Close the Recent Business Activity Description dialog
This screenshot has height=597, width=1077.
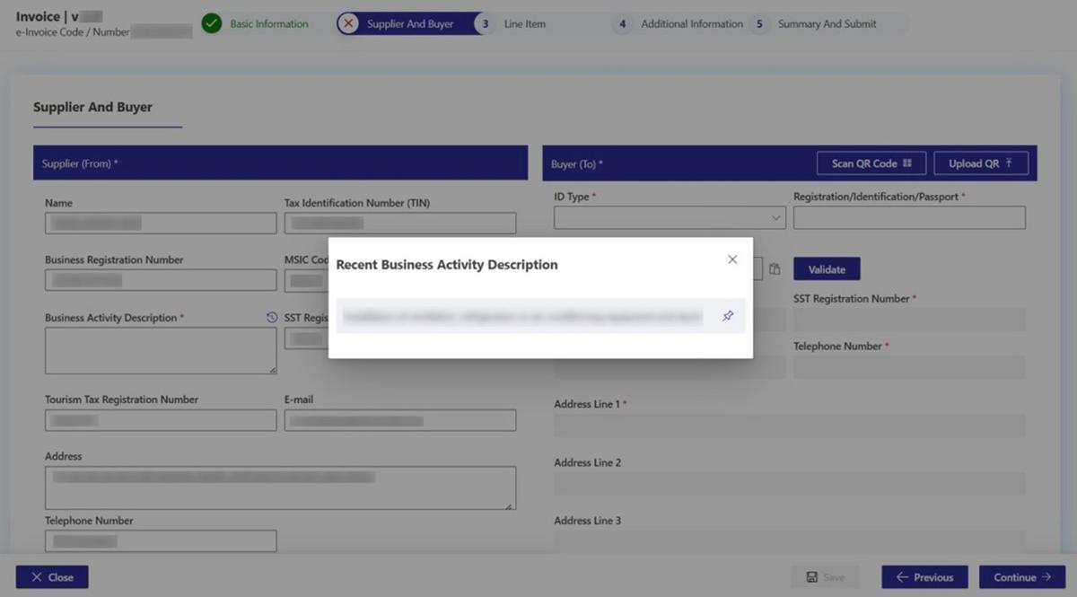tap(732, 259)
